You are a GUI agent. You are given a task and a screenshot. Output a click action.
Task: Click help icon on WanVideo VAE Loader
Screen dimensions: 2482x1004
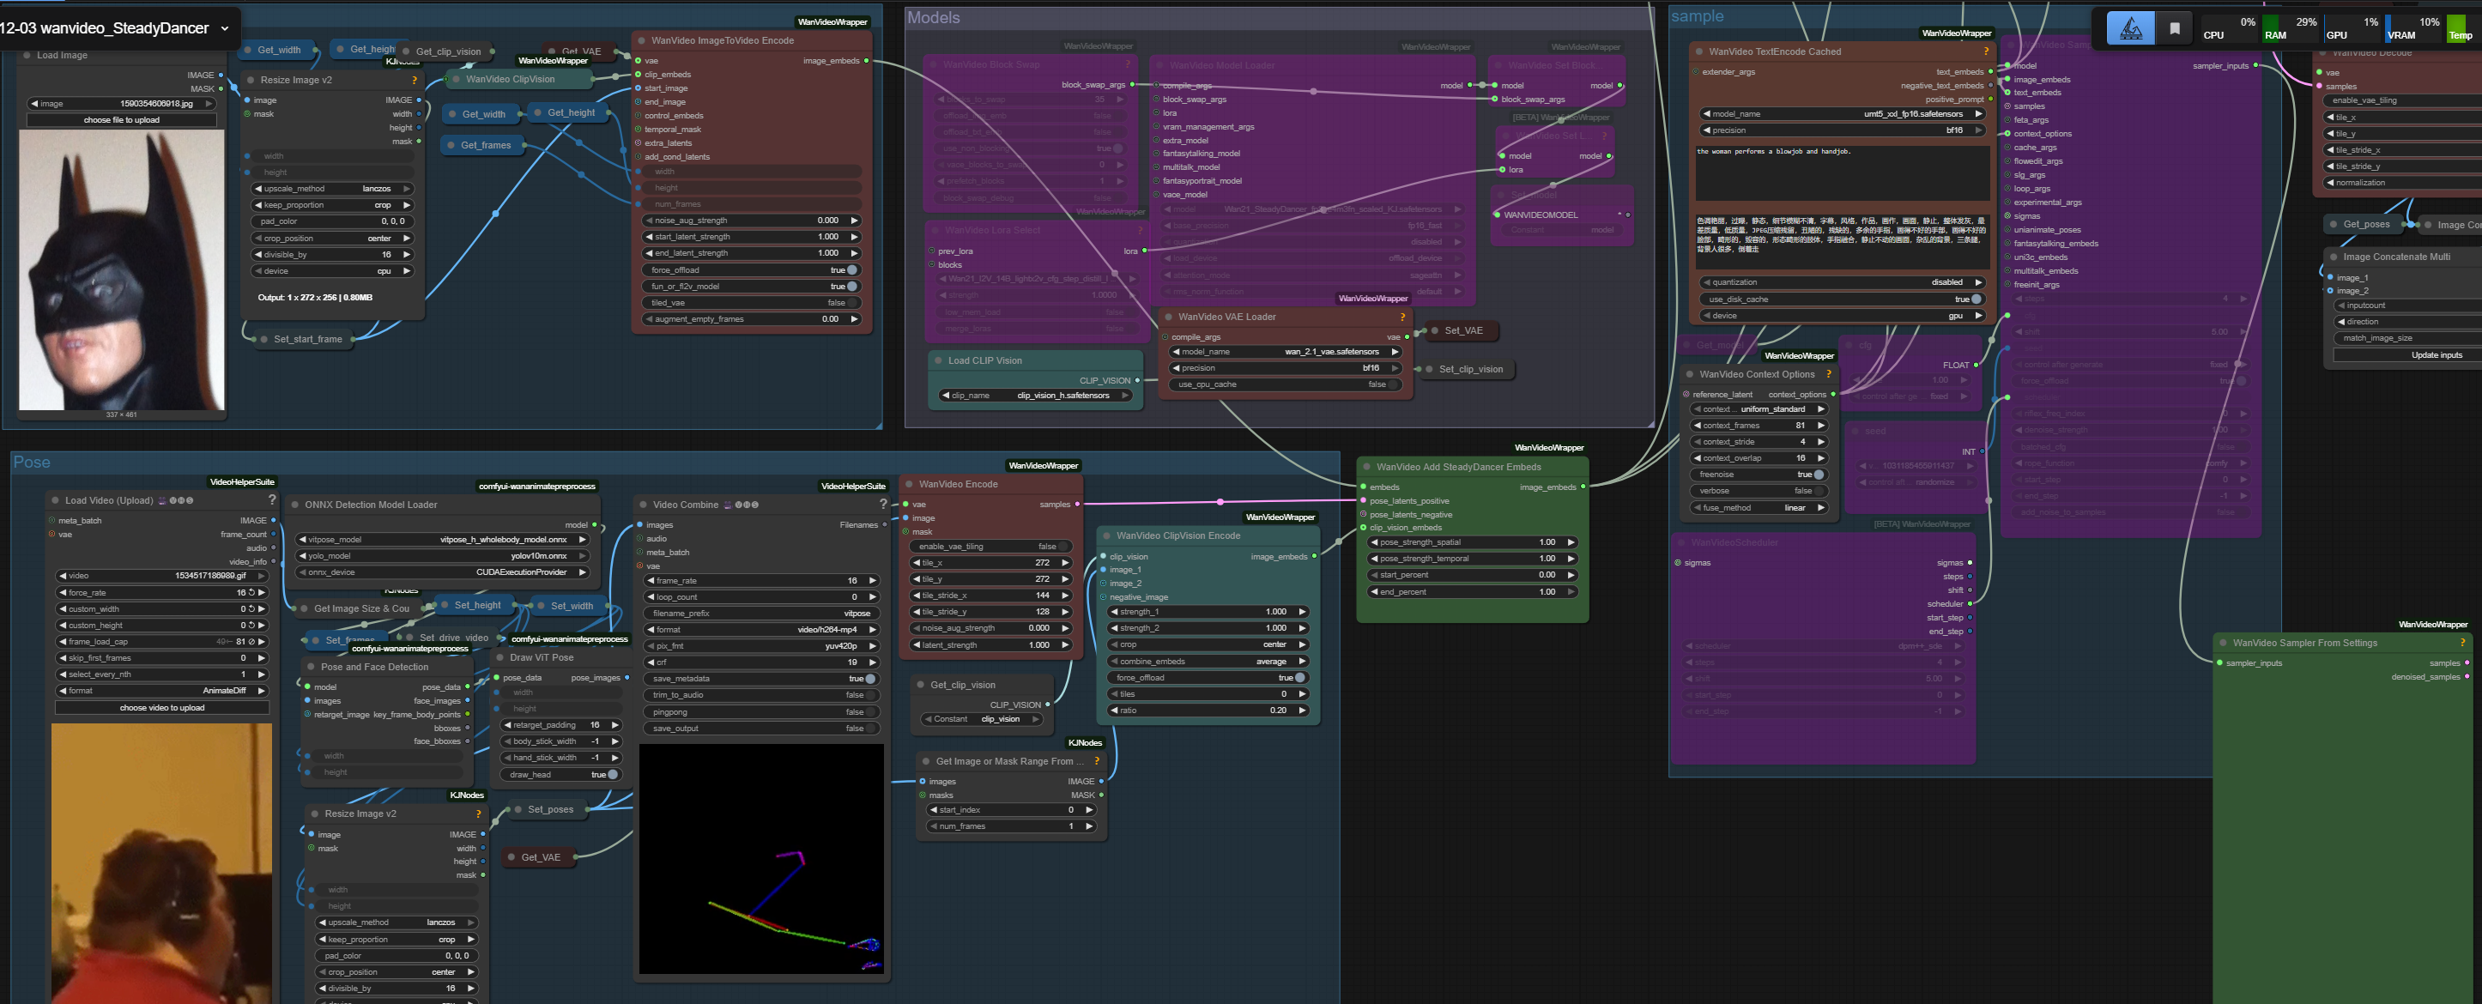pyautogui.click(x=1401, y=317)
